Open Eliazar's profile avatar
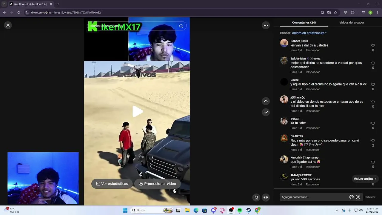The height and width of the screenshot is (215, 382). (x=284, y=99)
